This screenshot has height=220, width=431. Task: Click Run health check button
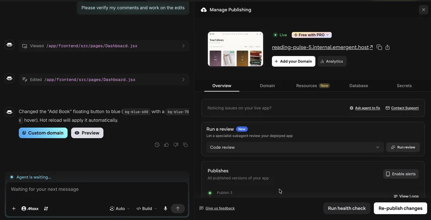pyautogui.click(x=347, y=208)
